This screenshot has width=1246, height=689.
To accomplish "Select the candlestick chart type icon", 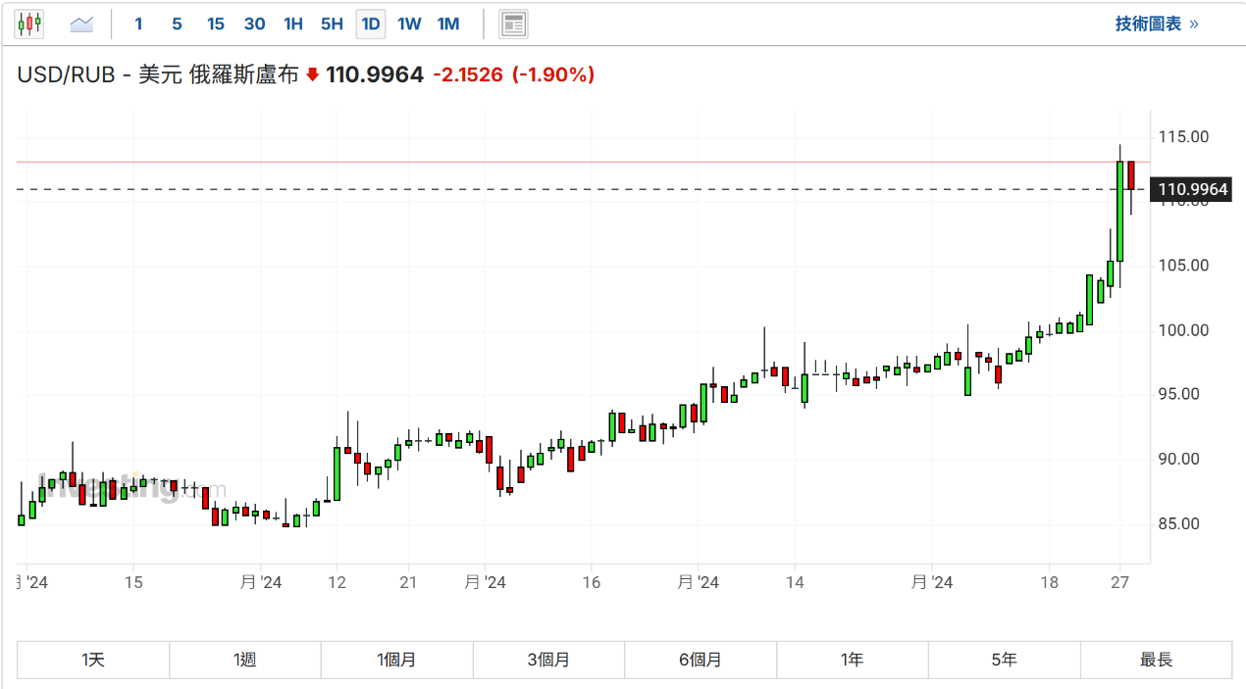I will [29, 24].
